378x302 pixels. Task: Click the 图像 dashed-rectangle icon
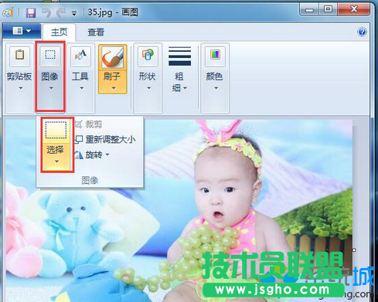click(50, 55)
